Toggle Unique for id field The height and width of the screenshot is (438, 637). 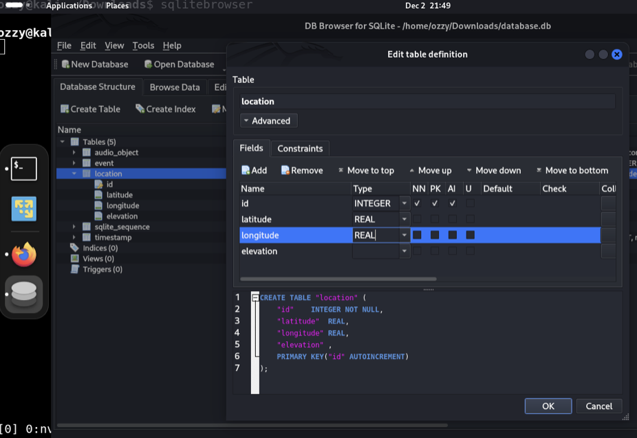click(x=471, y=203)
